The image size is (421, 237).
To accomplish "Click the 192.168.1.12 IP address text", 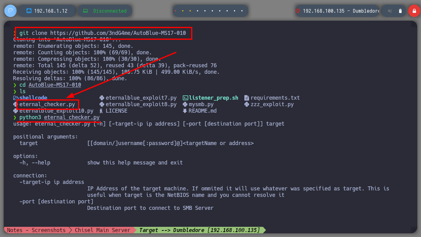I will (51, 11).
